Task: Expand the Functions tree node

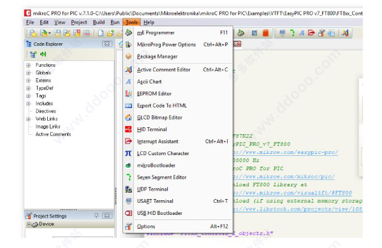Action: [29, 65]
